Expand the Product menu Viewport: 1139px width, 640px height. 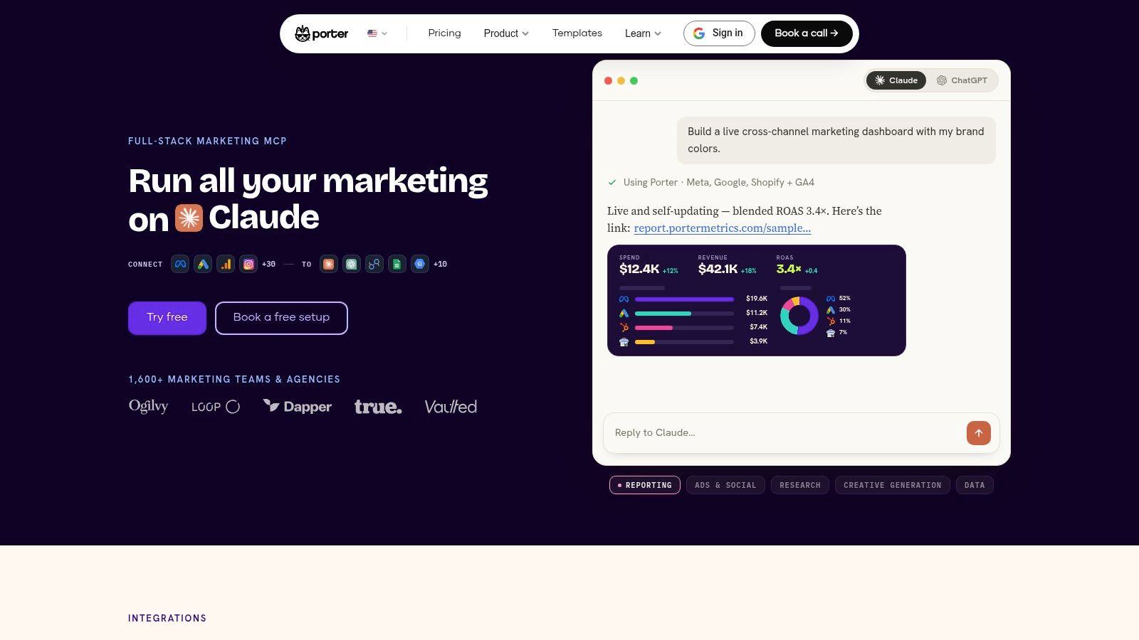[x=506, y=33]
